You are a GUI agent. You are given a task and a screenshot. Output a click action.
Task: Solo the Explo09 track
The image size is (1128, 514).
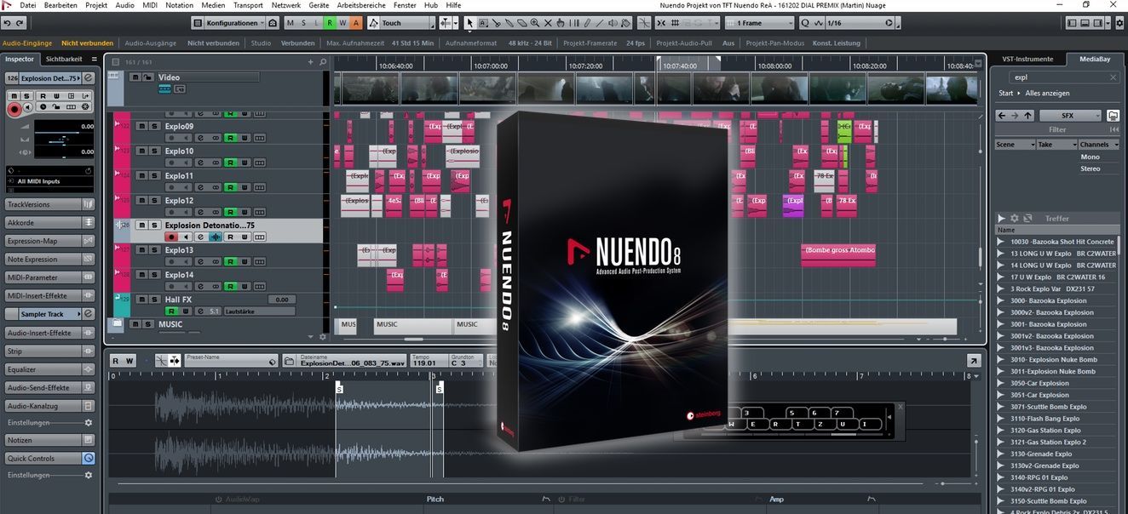[x=154, y=126]
